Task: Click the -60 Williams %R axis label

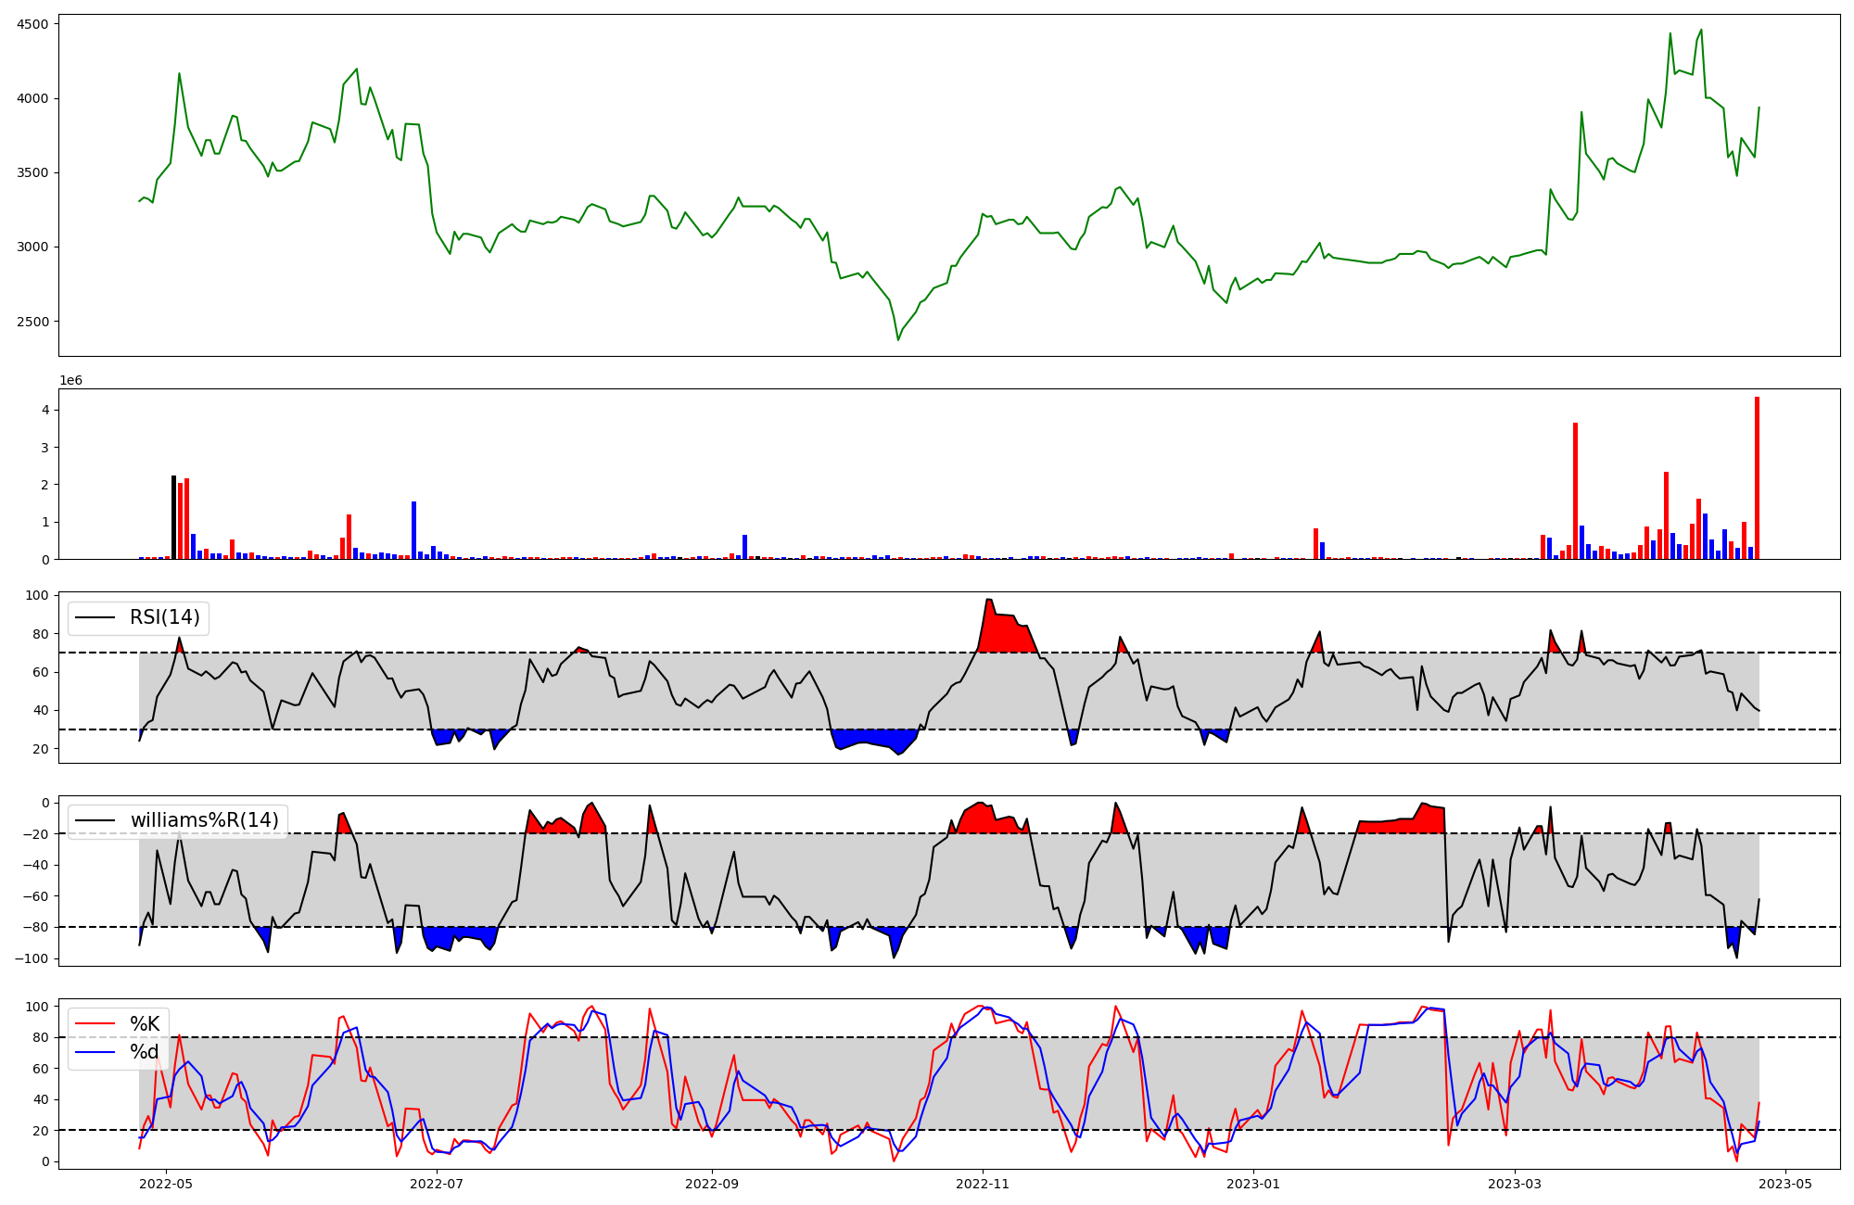Action: coord(34,896)
